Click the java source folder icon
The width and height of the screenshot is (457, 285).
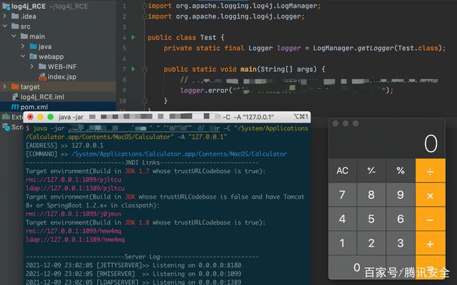click(x=34, y=46)
